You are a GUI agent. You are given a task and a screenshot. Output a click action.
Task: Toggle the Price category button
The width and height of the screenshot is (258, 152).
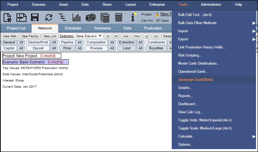coord(67,48)
